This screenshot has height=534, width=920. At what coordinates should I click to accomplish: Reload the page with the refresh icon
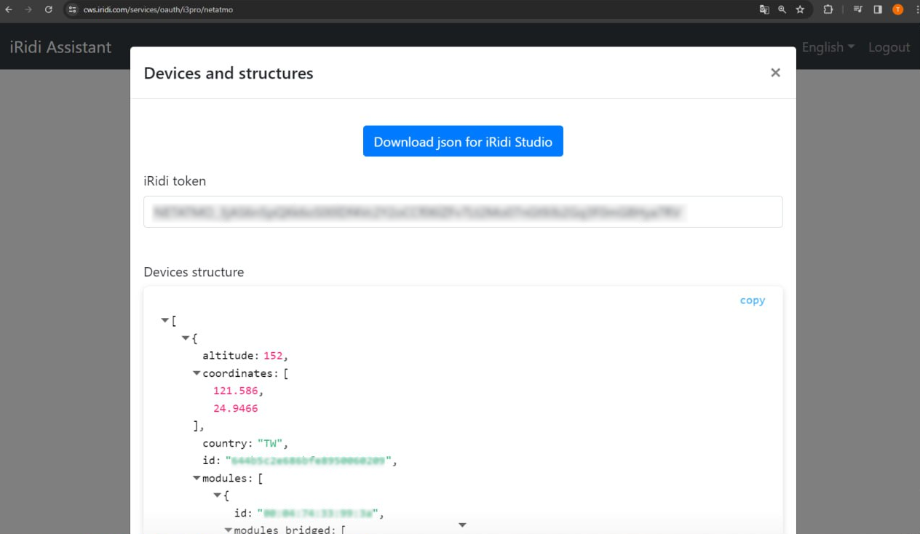48,9
